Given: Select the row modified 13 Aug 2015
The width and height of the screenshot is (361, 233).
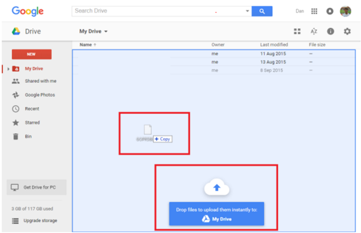Looking at the screenshot, I should 214,62.
